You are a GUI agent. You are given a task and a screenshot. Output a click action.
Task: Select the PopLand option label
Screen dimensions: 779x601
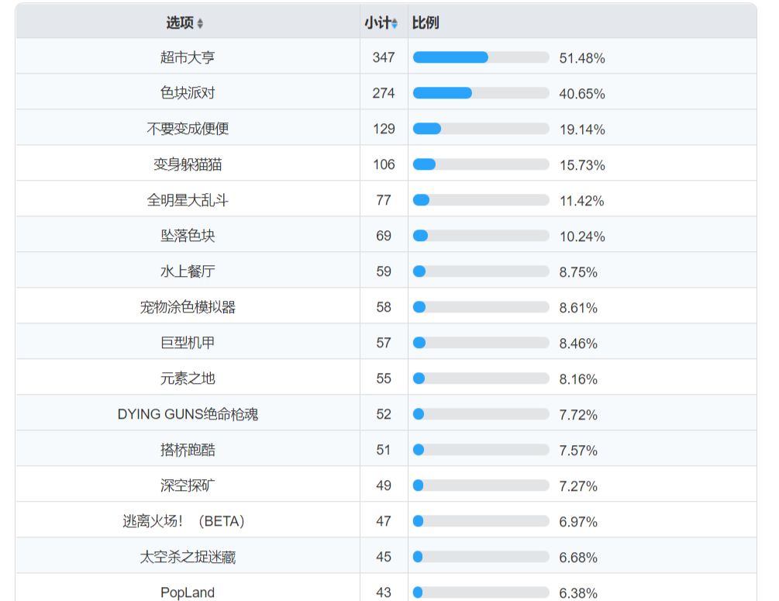coord(188,592)
